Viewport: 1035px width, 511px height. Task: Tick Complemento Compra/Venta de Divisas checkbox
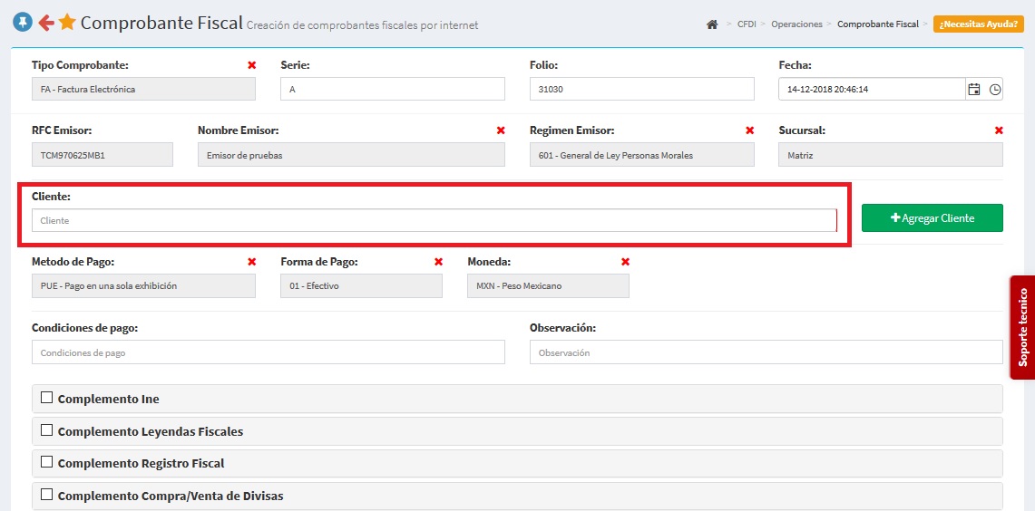coord(47,495)
